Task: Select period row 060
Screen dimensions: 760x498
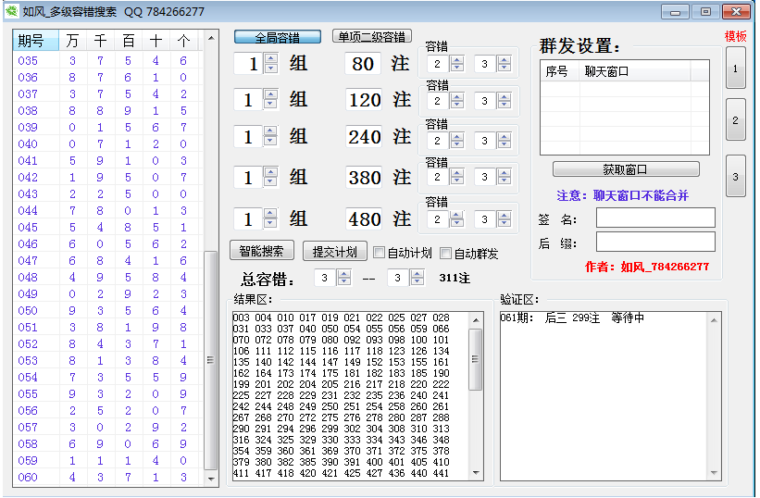Action: (108, 477)
